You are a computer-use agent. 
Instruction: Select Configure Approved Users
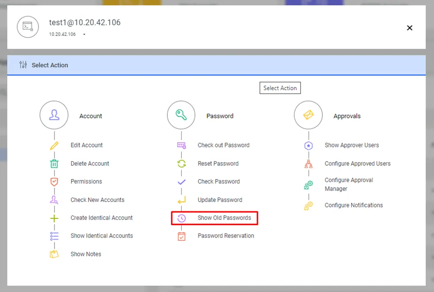tap(358, 164)
